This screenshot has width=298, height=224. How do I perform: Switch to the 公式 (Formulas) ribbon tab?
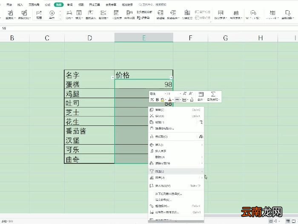point(48,5)
